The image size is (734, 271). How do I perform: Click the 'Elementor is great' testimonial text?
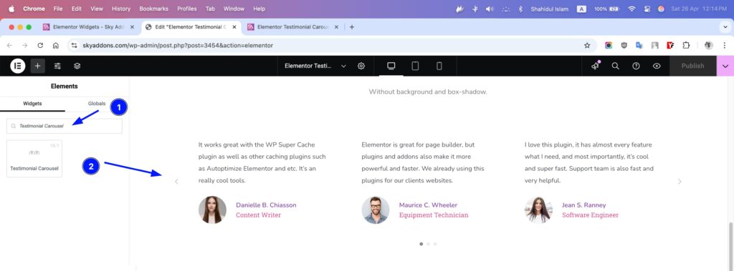tap(423, 162)
